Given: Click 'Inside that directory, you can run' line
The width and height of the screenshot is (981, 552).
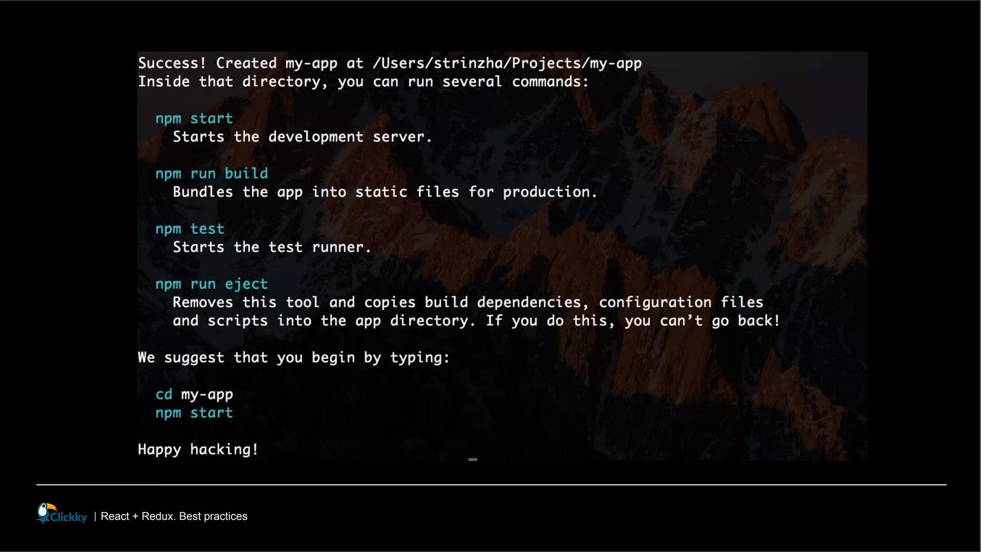Looking at the screenshot, I should [363, 81].
